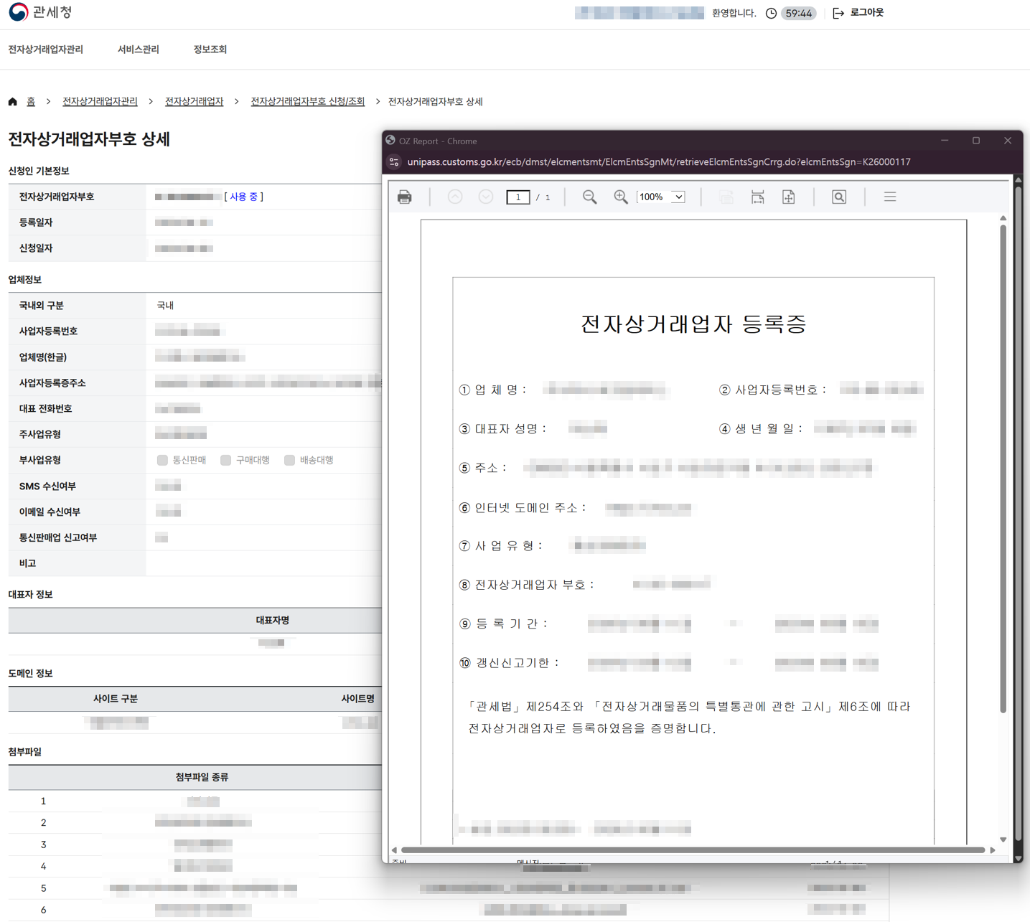The image size is (1030, 922).
Task: Click the 사이트 구분 column header
Action: tap(116, 699)
